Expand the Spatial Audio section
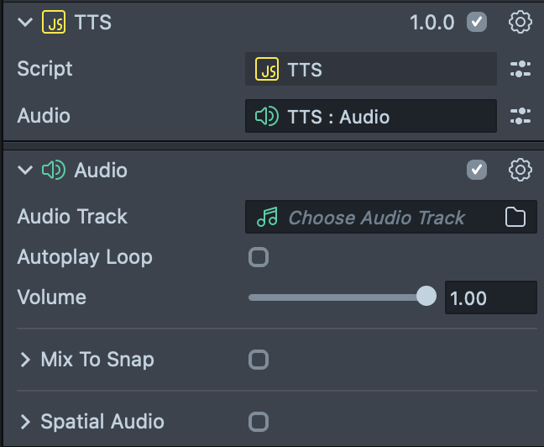 click(x=25, y=422)
